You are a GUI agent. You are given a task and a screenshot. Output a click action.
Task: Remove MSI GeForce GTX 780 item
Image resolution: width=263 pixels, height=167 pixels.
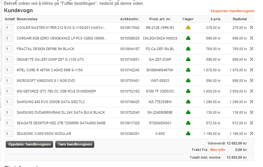tap(251, 91)
